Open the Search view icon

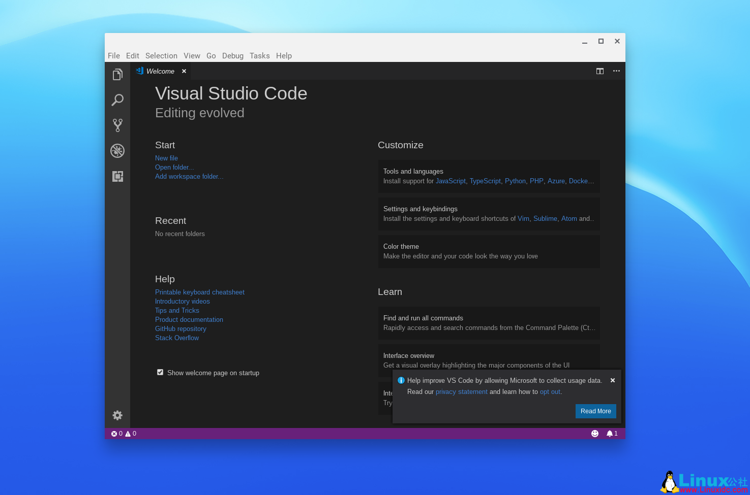[117, 100]
